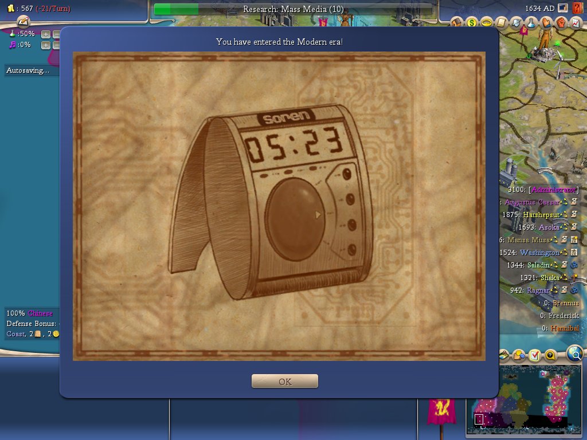Select Washington in the scoreboard
The height and width of the screenshot is (440, 587).
(539, 253)
